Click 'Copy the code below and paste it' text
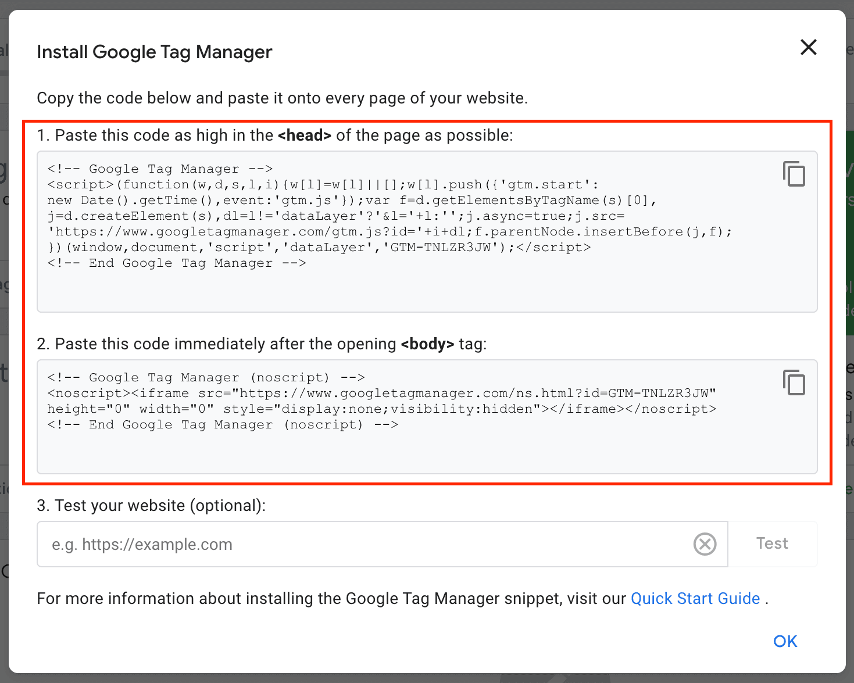Image resolution: width=854 pixels, height=683 pixels. coord(283,98)
